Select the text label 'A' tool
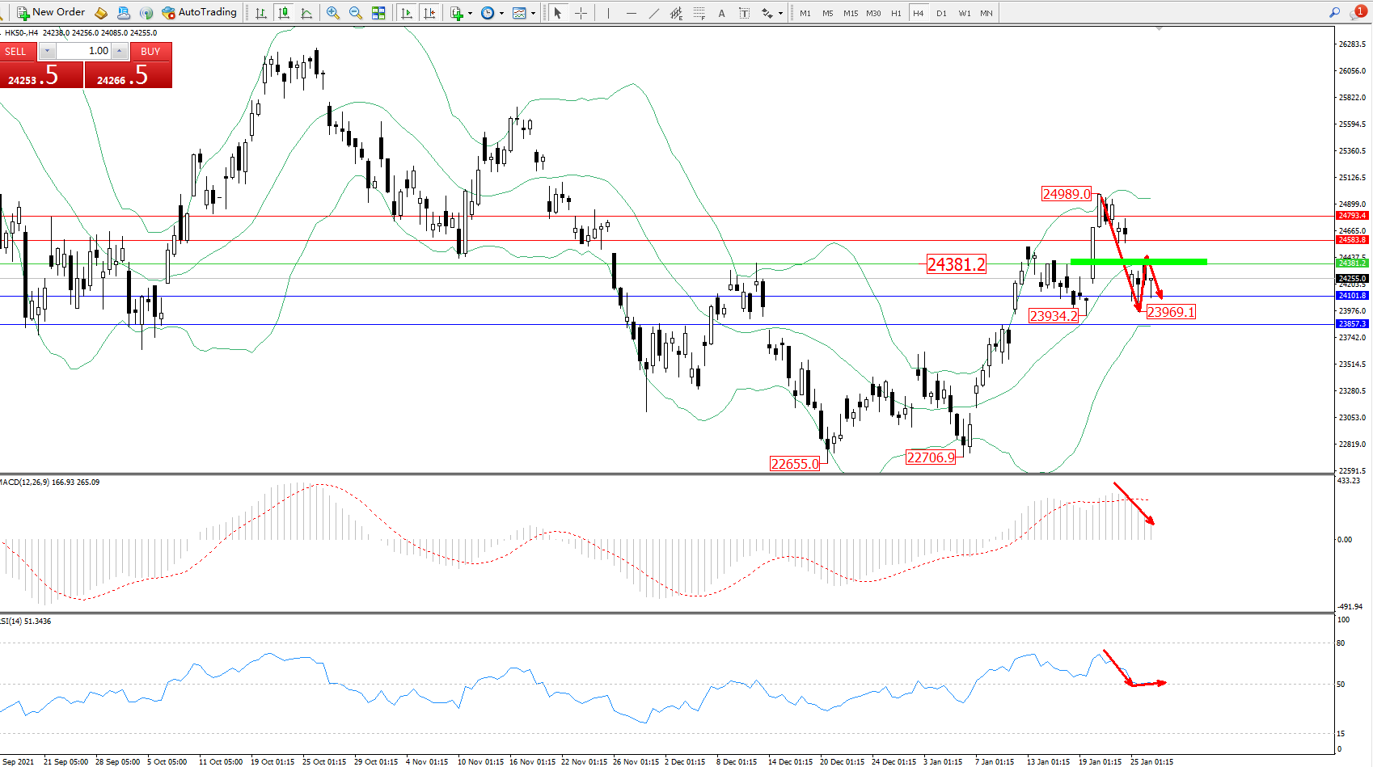 pos(721,13)
